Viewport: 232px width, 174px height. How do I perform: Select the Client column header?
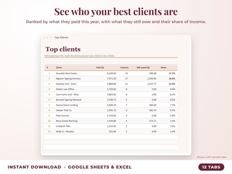pos(59,67)
